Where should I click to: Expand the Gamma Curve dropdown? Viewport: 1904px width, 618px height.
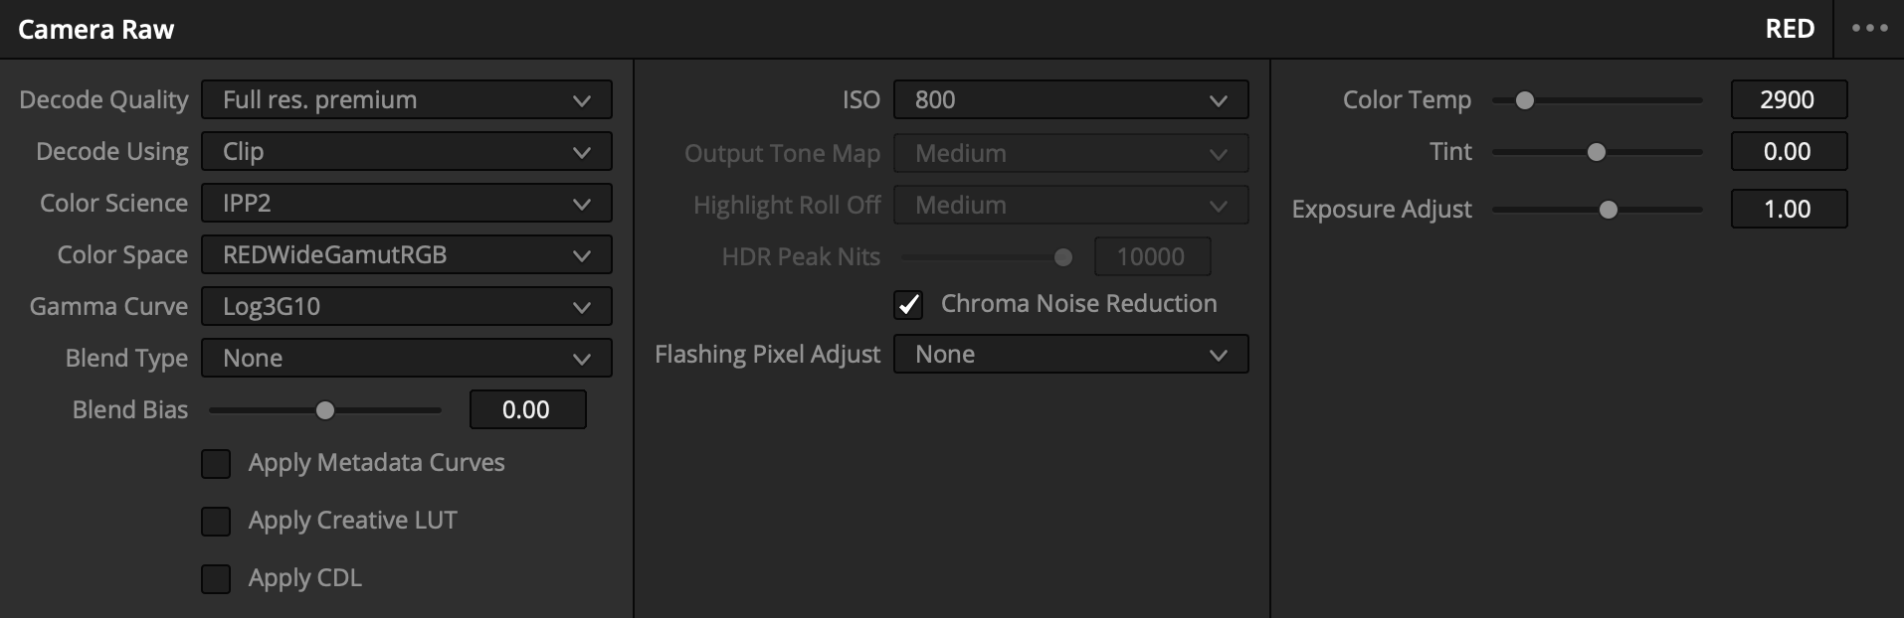click(406, 307)
